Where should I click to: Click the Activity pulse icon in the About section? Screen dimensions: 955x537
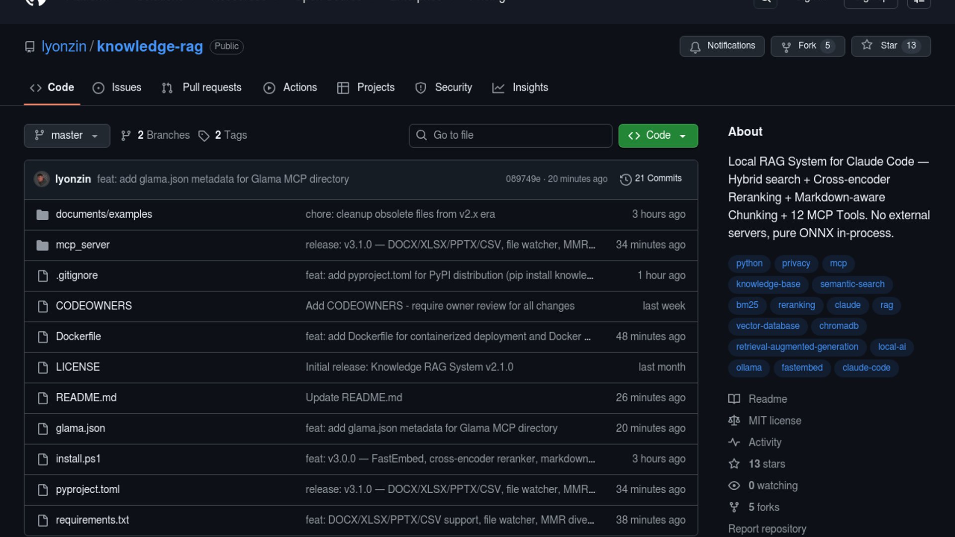tap(734, 442)
